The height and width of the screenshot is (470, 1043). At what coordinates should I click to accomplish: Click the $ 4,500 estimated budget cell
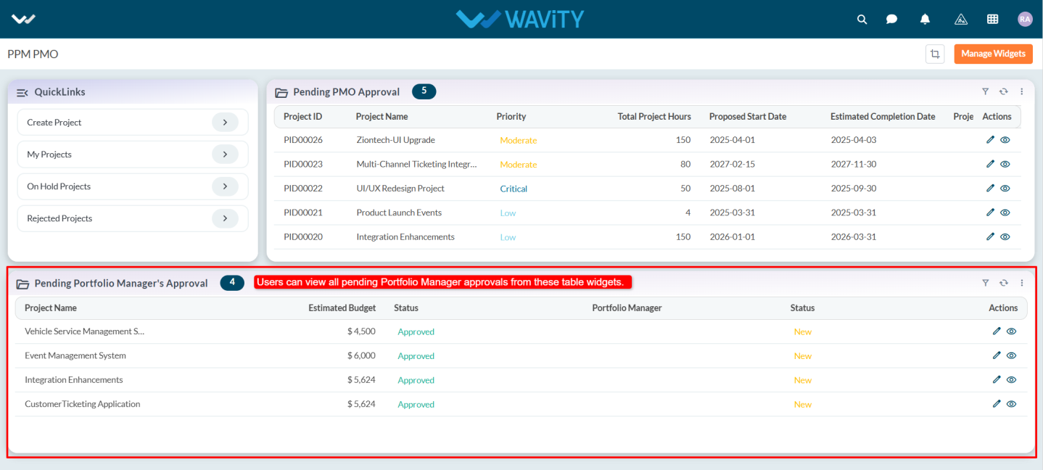361,331
